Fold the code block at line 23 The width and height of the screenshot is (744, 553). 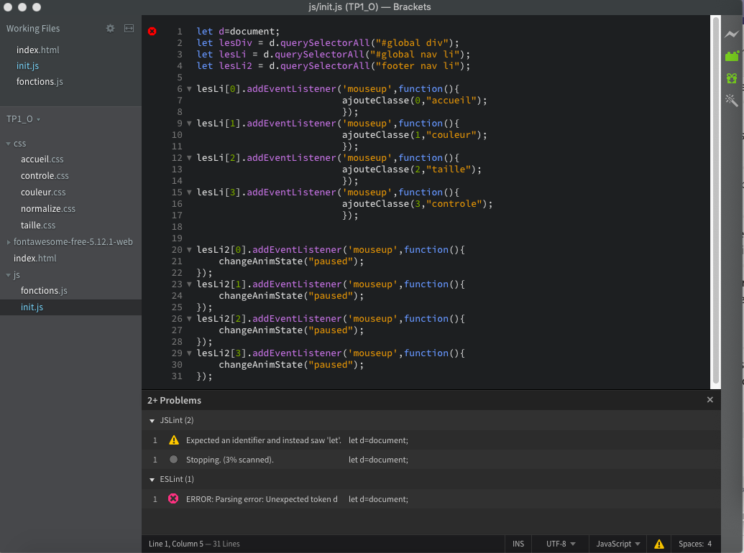tap(189, 285)
